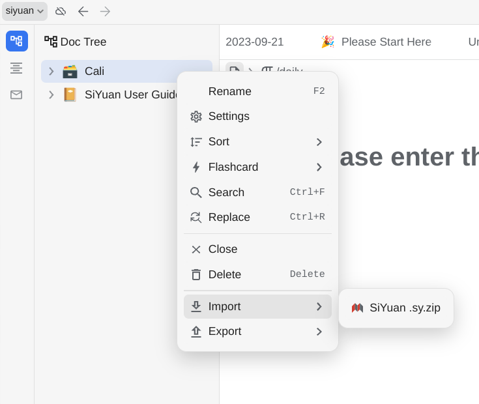Open the Outline panel icon
Image resolution: width=479 pixels, height=404 pixels.
16,68
